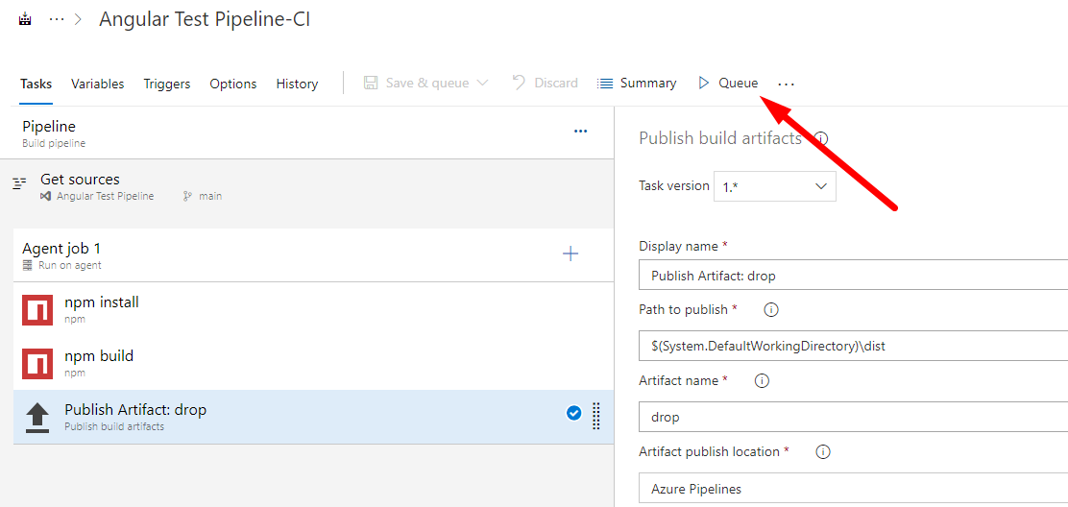Click the Publish Artifact upload icon

click(37, 417)
